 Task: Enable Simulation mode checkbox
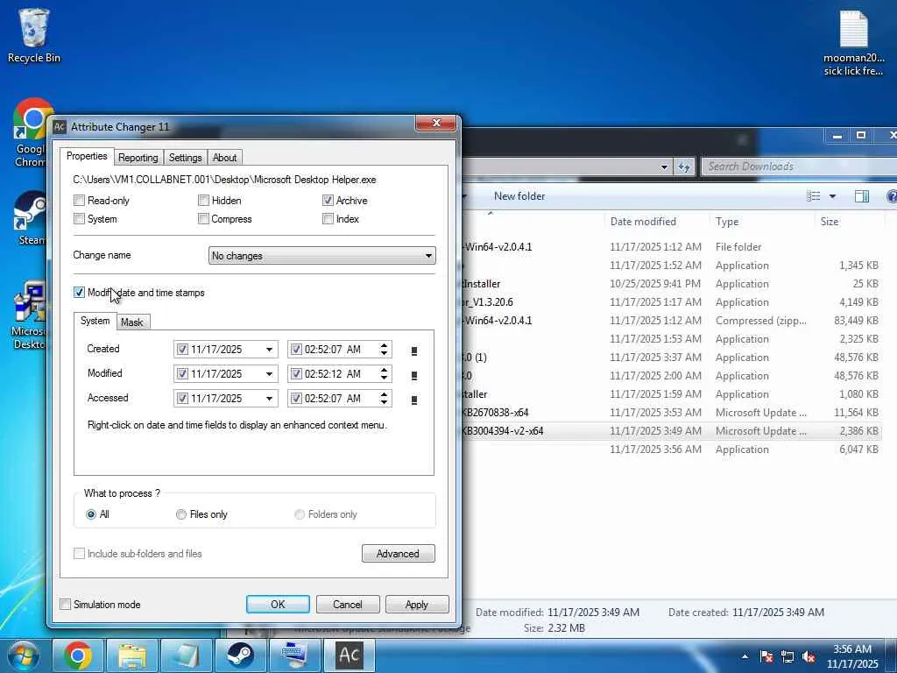pyautogui.click(x=66, y=605)
